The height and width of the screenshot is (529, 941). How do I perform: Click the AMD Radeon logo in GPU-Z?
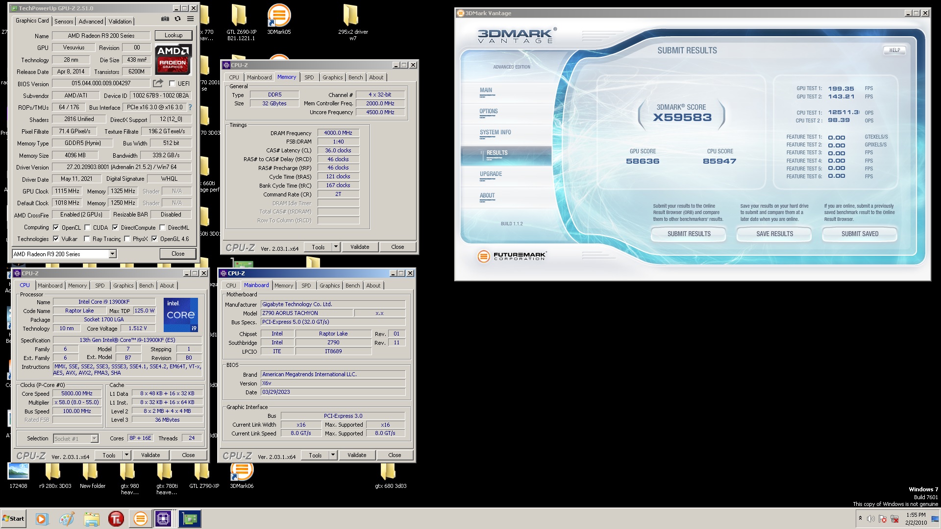[x=173, y=59]
